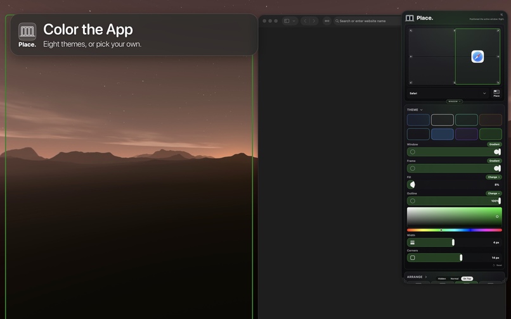511x319 pixels.
Task: Toggle Frame Gradient option
Action: click(495, 161)
